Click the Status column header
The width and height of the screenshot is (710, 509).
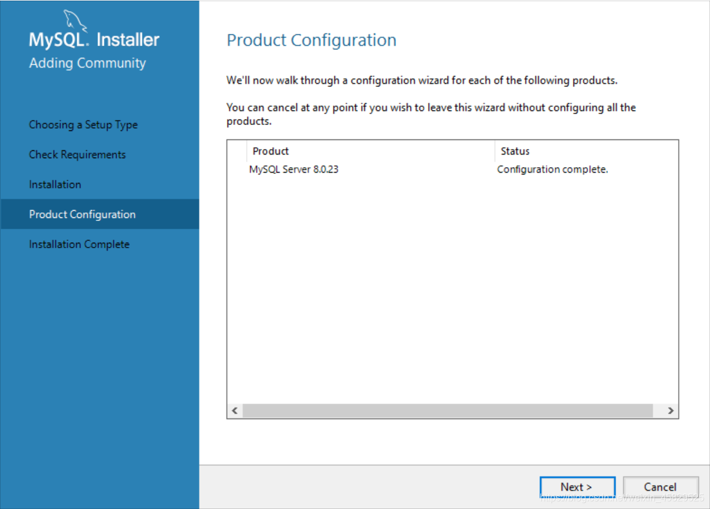pos(586,151)
